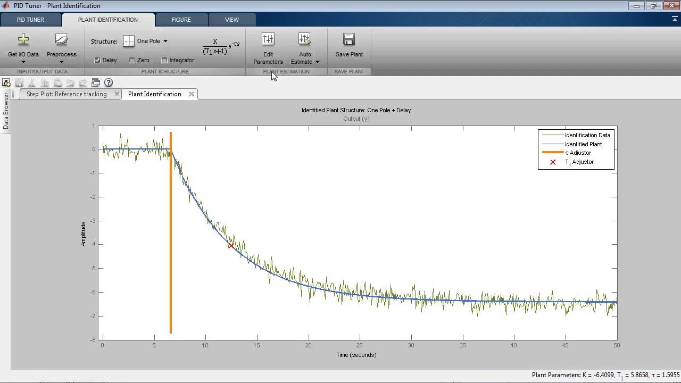The width and height of the screenshot is (681, 383).
Task: Open the VIEW tab
Action: pos(232,20)
